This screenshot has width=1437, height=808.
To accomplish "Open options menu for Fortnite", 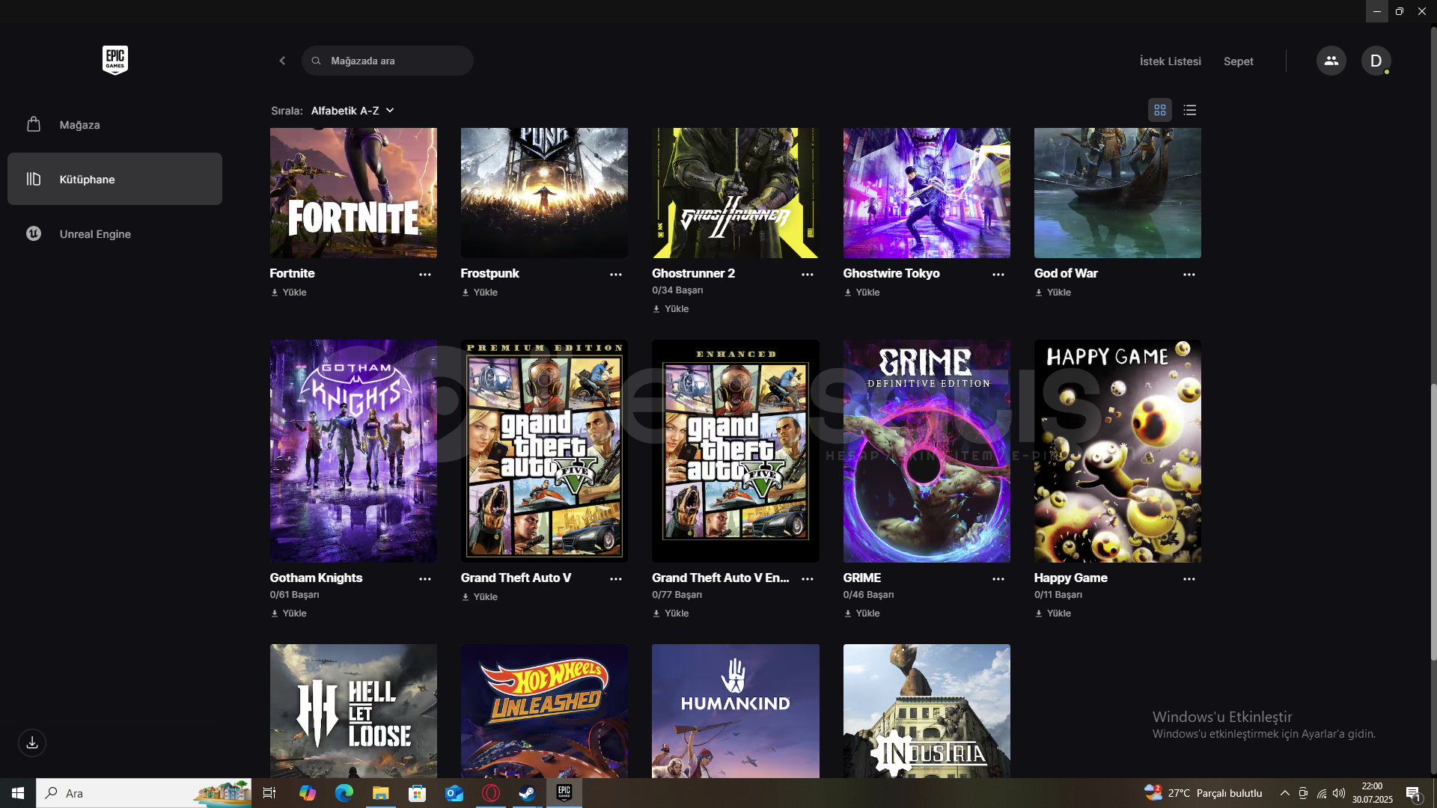I will [425, 275].
